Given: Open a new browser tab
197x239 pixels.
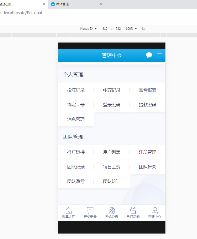Looking at the screenshot, I should 109,4.
